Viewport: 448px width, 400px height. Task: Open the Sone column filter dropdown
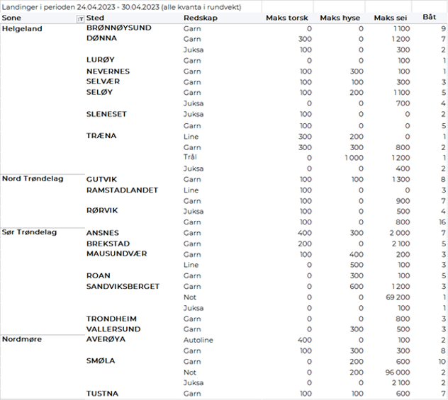pos(79,18)
